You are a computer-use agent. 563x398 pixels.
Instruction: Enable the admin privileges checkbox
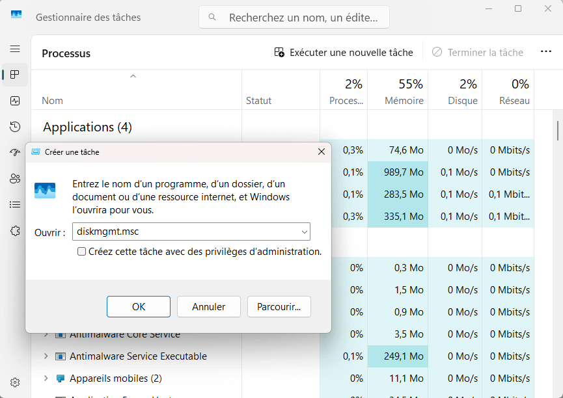[x=81, y=252]
